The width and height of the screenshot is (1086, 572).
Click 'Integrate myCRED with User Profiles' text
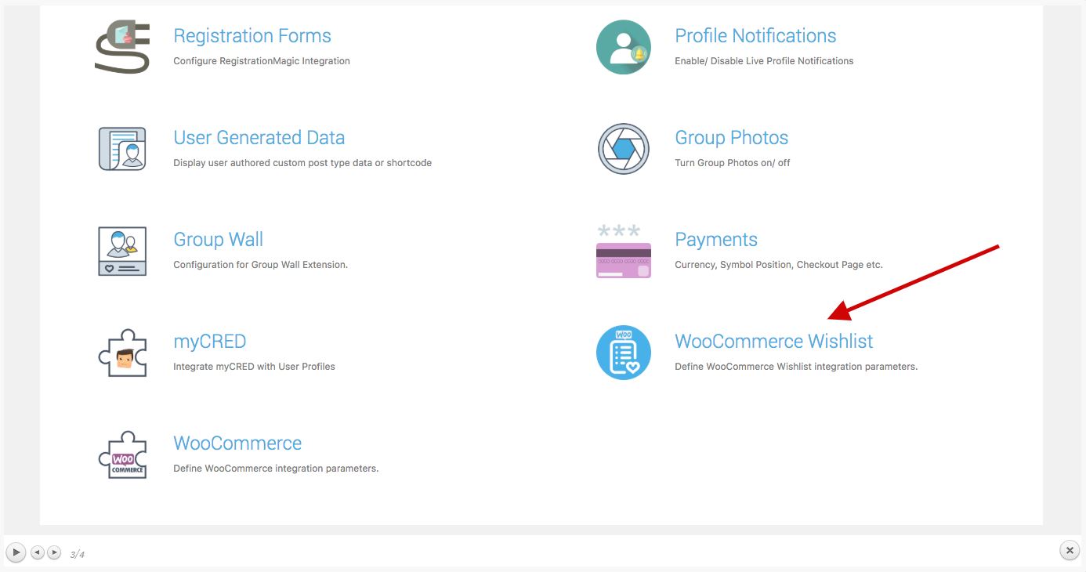pyautogui.click(x=254, y=367)
